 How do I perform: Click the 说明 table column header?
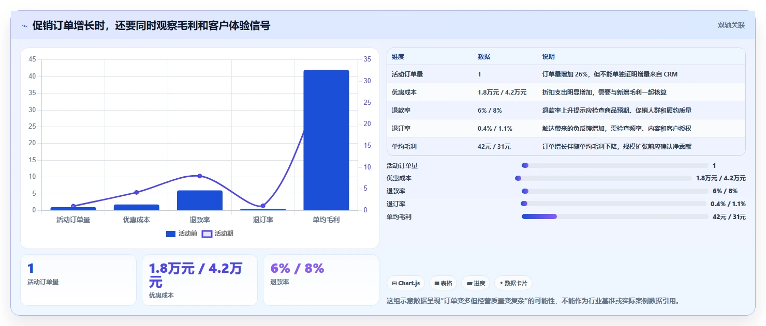(x=549, y=56)
